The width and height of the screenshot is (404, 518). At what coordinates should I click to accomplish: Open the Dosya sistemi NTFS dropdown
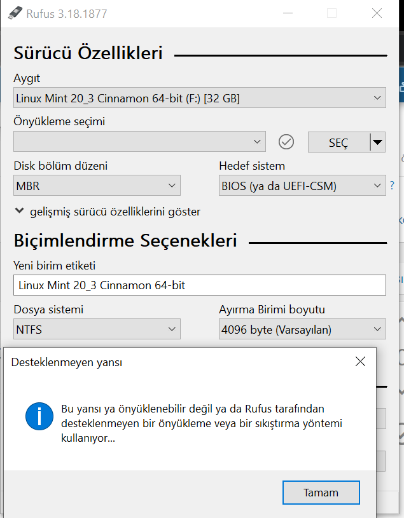pyautogui.click(x=97, y=329)
